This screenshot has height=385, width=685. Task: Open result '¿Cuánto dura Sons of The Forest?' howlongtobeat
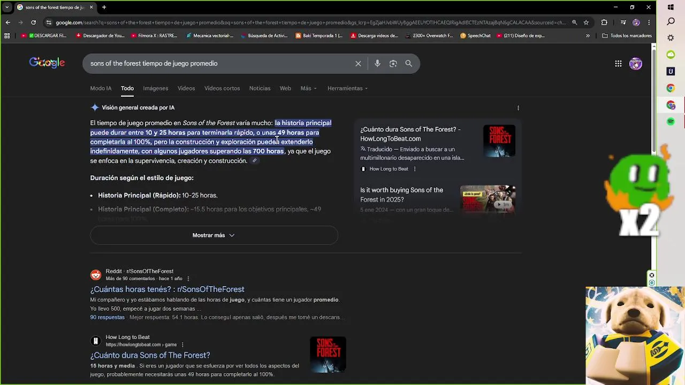[150, 355]
